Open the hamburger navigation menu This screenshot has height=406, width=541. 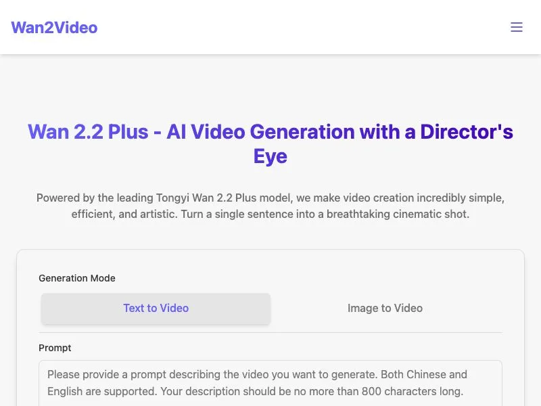(516, 27)
